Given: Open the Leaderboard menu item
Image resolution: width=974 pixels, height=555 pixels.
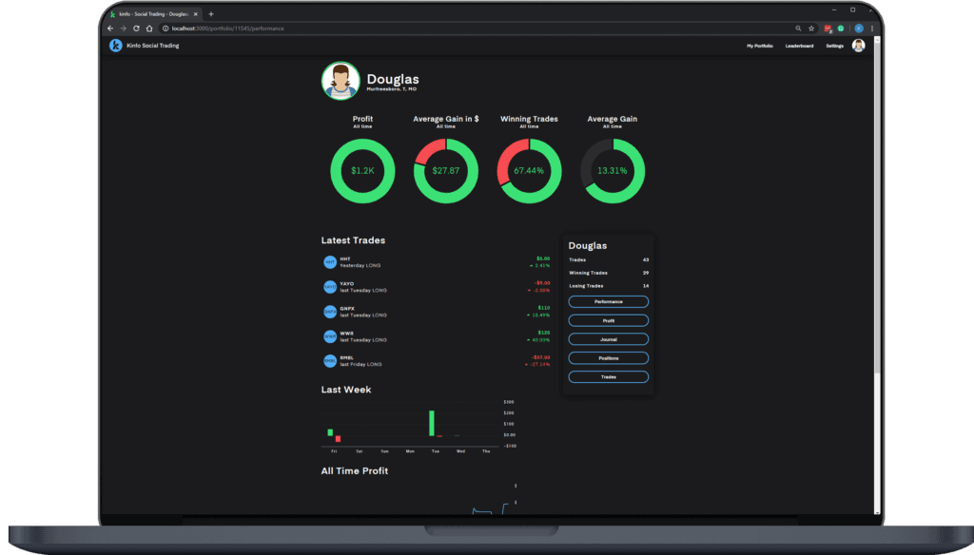Looking at the screenshot, I should [799, 46].
